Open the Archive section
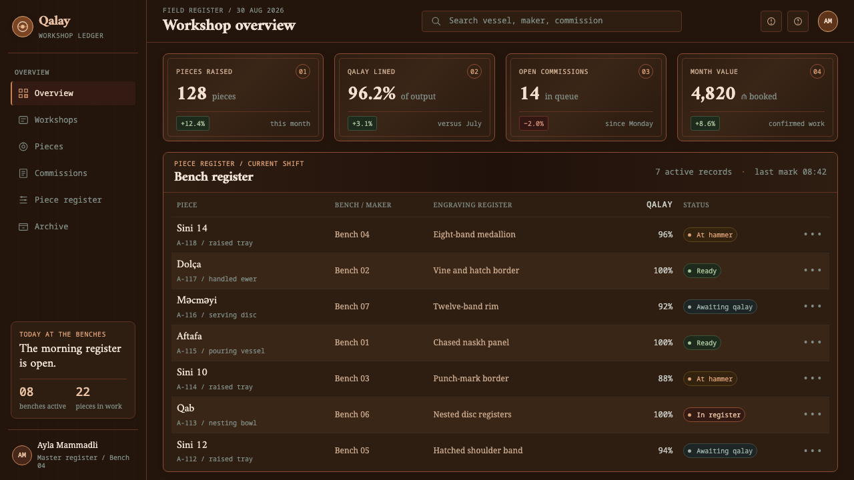 point(73,227)
